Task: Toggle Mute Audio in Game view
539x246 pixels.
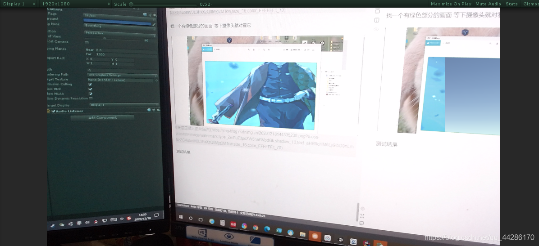Action: 488,4
